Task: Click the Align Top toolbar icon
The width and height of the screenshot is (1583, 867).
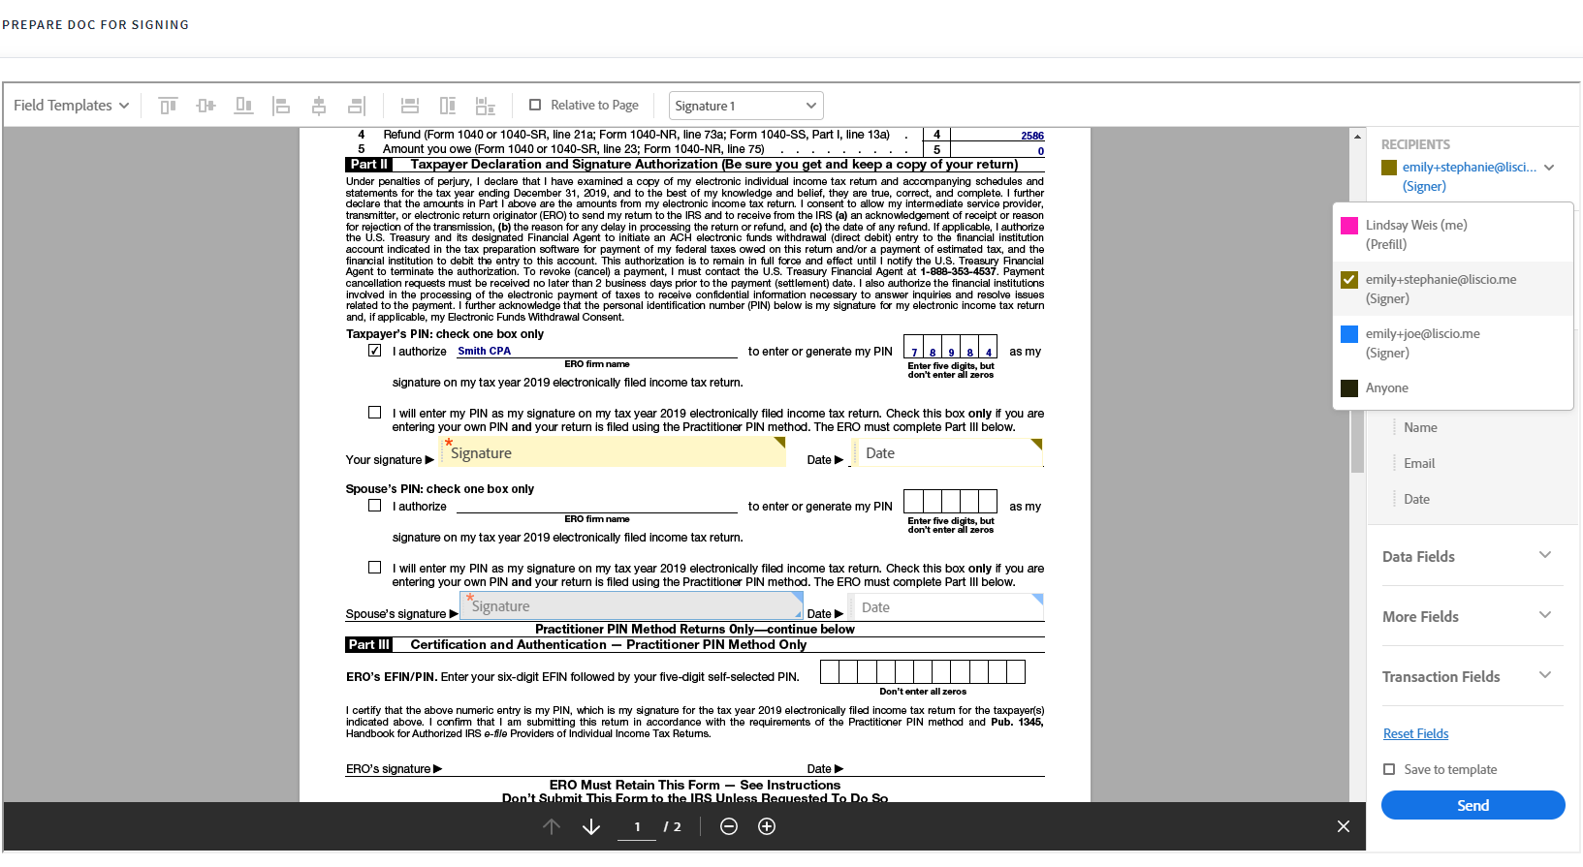Action: [x=168, y=106]
